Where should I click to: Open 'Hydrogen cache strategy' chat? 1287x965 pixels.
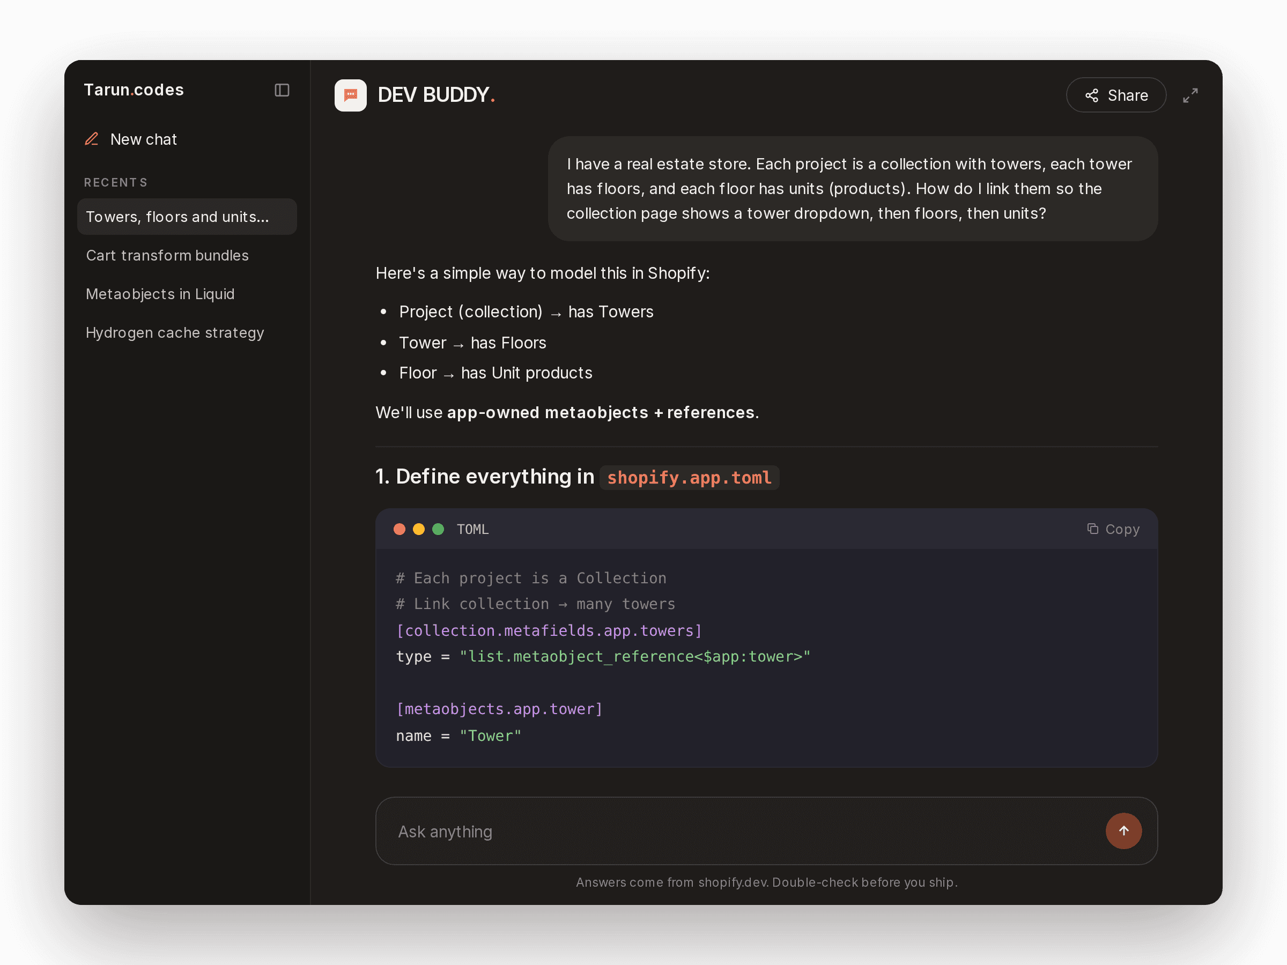(x=187, y=333)
